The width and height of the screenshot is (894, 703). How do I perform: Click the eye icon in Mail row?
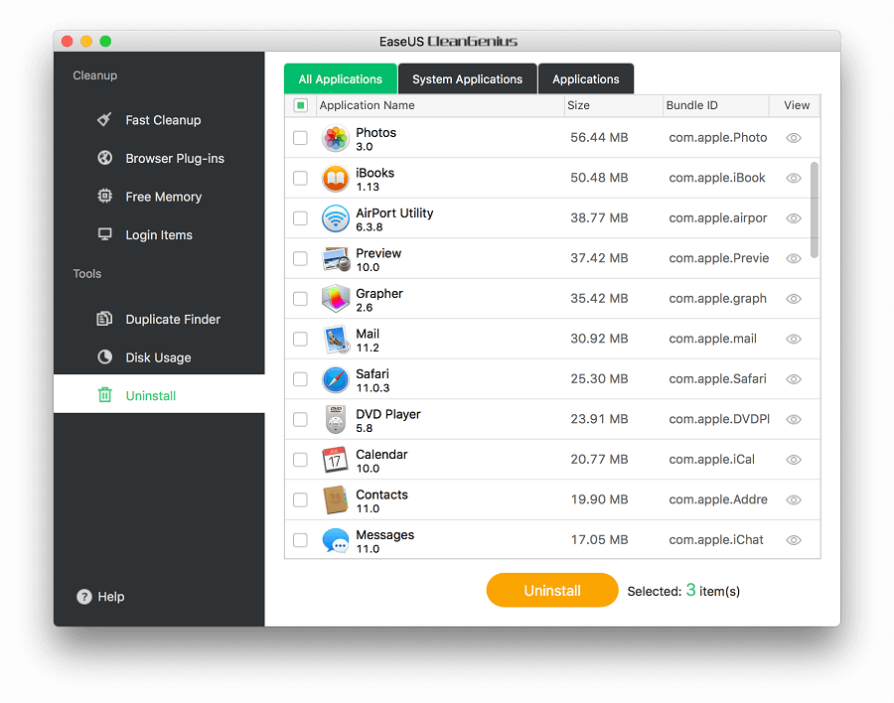pyautogui.click(x=794, y=339)
